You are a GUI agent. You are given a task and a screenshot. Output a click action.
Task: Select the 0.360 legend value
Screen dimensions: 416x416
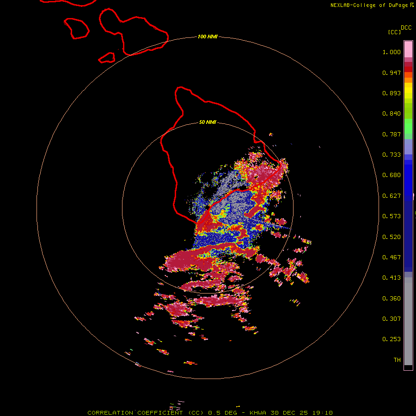coord(392,299)
